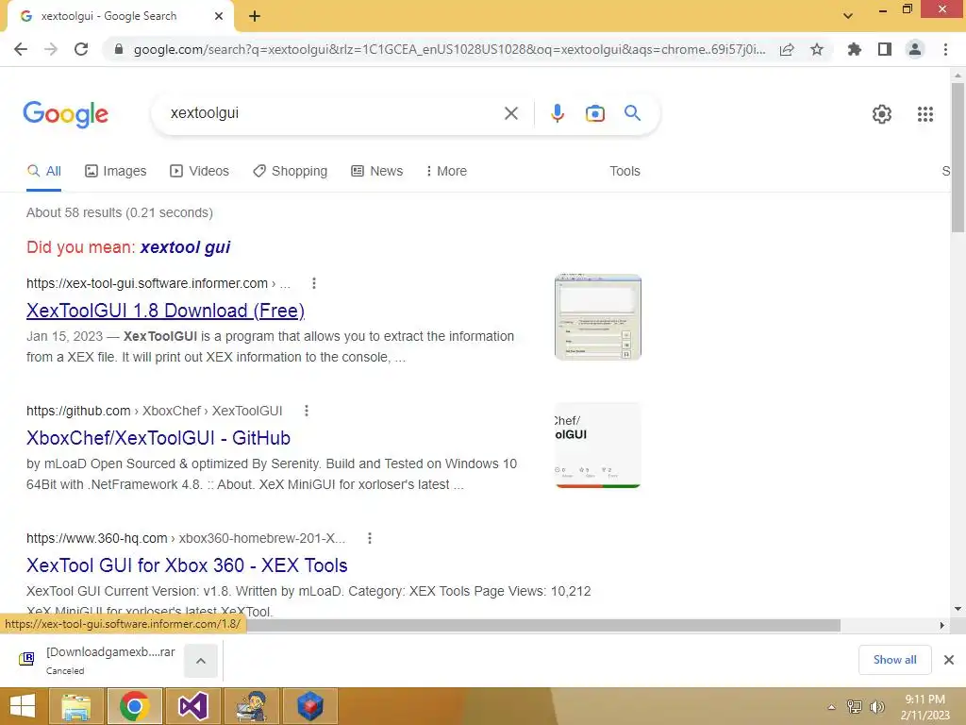
Task: Click About 58 results text
Action: (x=120, y=212)
